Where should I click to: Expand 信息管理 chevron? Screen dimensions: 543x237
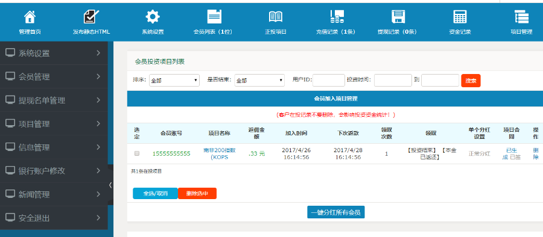(x=98, y=147)
